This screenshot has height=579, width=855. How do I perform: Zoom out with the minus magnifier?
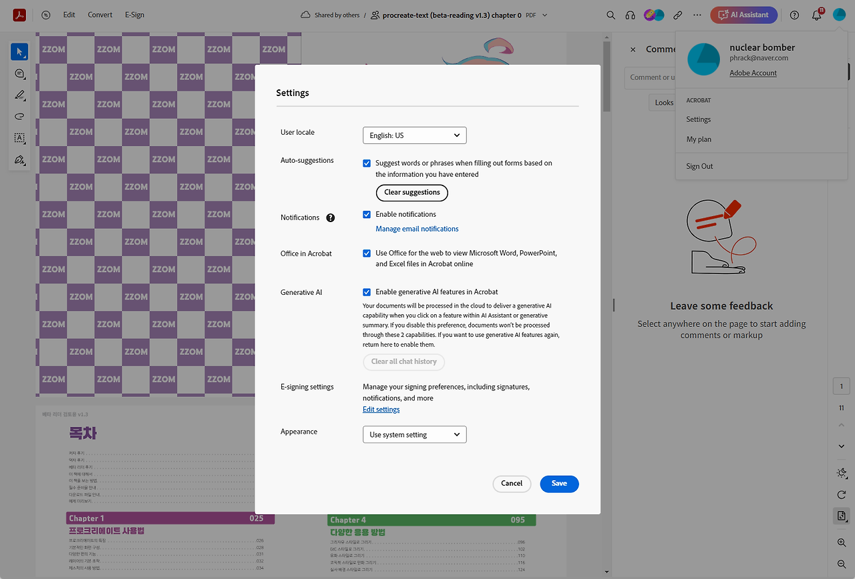tap(842, 564)
